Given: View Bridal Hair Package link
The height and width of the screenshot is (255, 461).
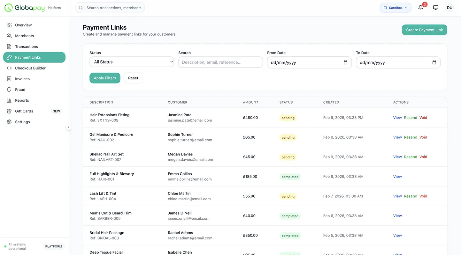Looking at the screenshot, I should 397,236.
